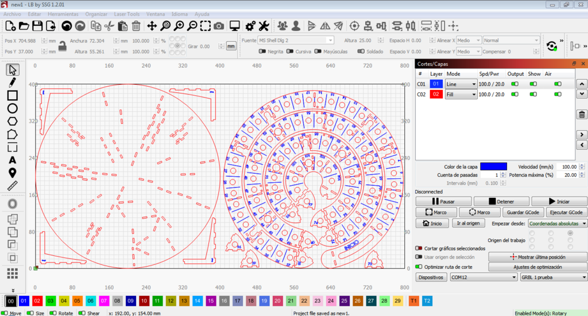Click the camera capture icon
This screenshot has width=588, height=316.
coord(219,26)
